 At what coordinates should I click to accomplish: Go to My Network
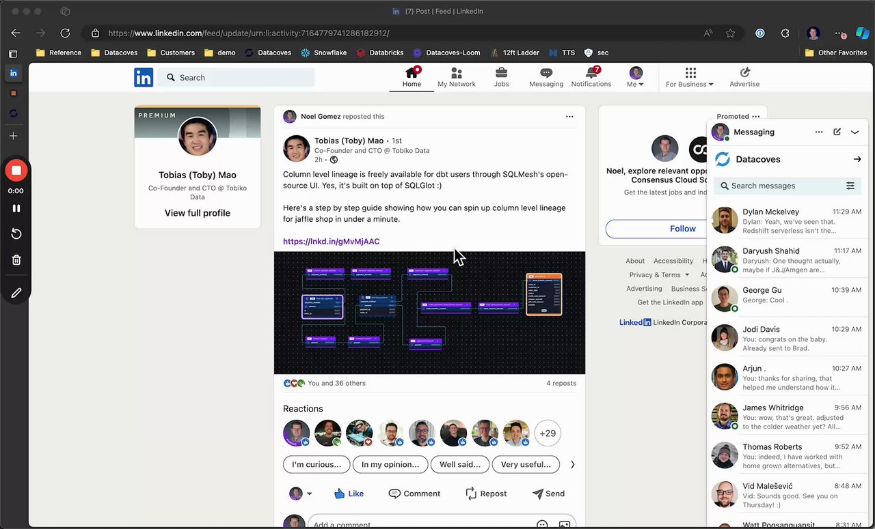[457, 78]
